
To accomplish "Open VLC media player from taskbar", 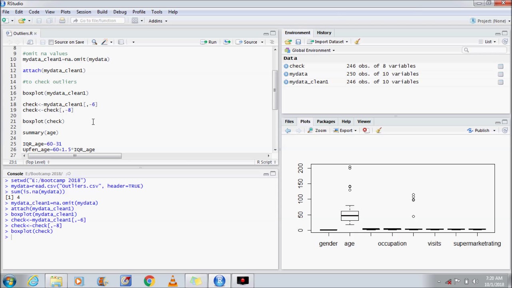I will [x=173, y=281].
